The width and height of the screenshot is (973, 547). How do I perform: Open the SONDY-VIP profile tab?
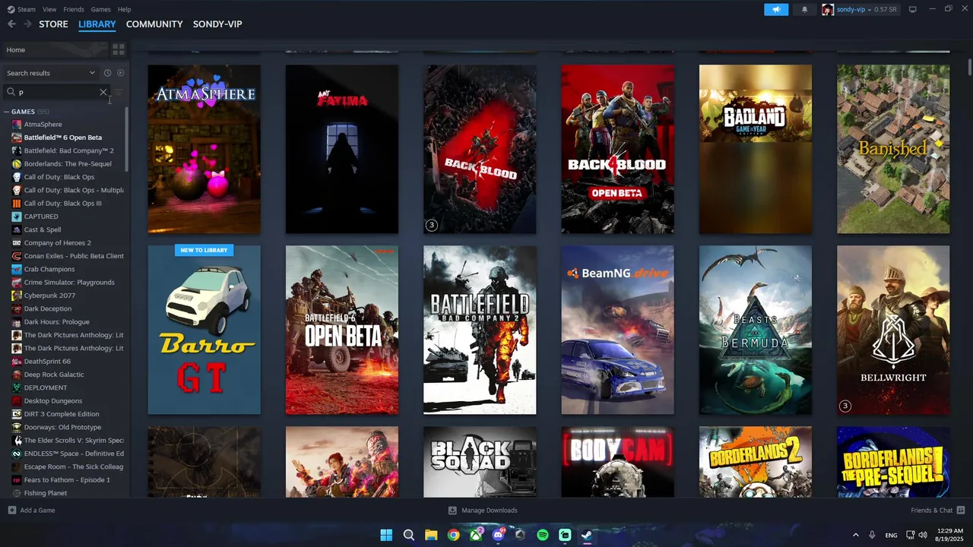pos(217,24)
